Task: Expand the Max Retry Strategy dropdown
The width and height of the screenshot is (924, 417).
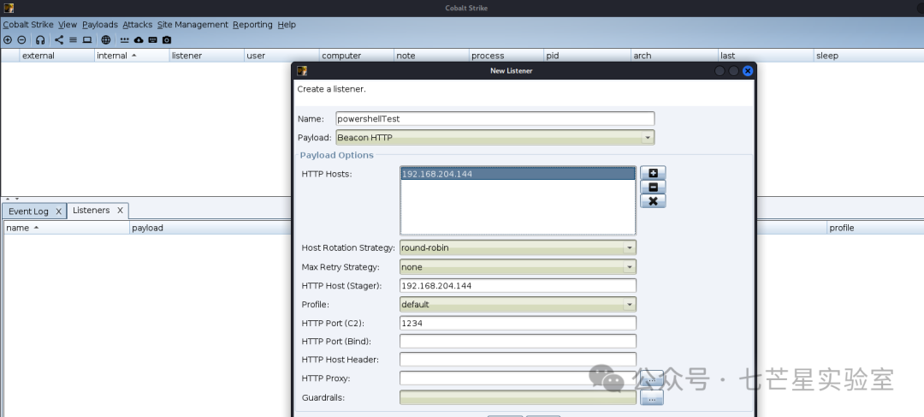Action: tap(518, 267)
